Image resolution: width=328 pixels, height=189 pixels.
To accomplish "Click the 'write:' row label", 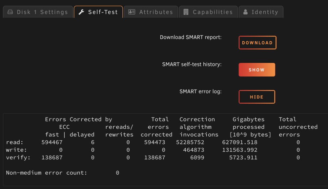I will pyautogui.click(x=16, y=150).
